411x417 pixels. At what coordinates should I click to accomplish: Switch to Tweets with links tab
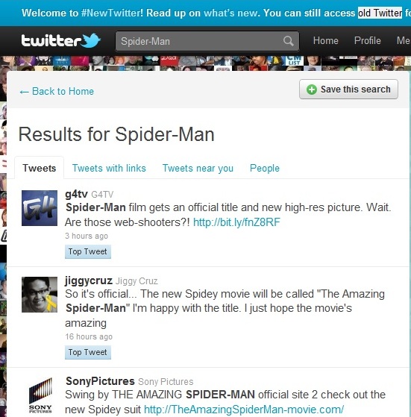tap(109, 168)
